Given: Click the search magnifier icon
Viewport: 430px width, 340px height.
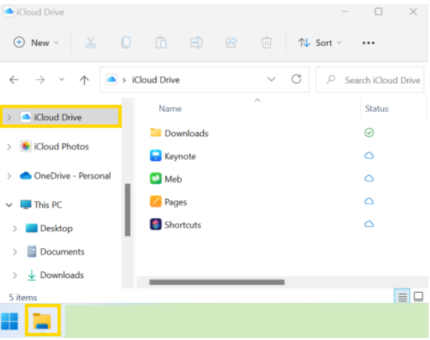Looking at the screenshot, I should pos(331,80).
